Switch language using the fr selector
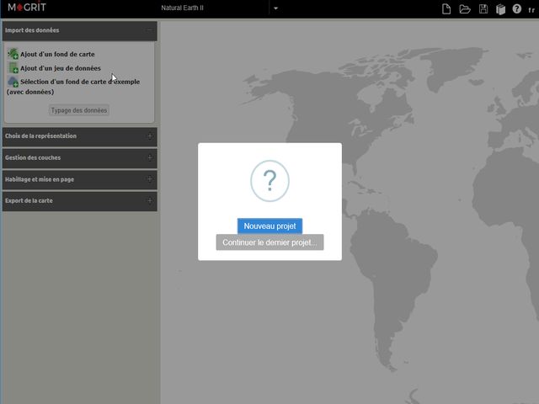This screenshot has width=539, height=404. 531,9
